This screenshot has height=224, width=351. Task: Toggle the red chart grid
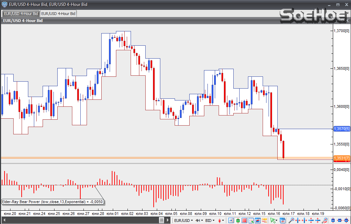244,221
